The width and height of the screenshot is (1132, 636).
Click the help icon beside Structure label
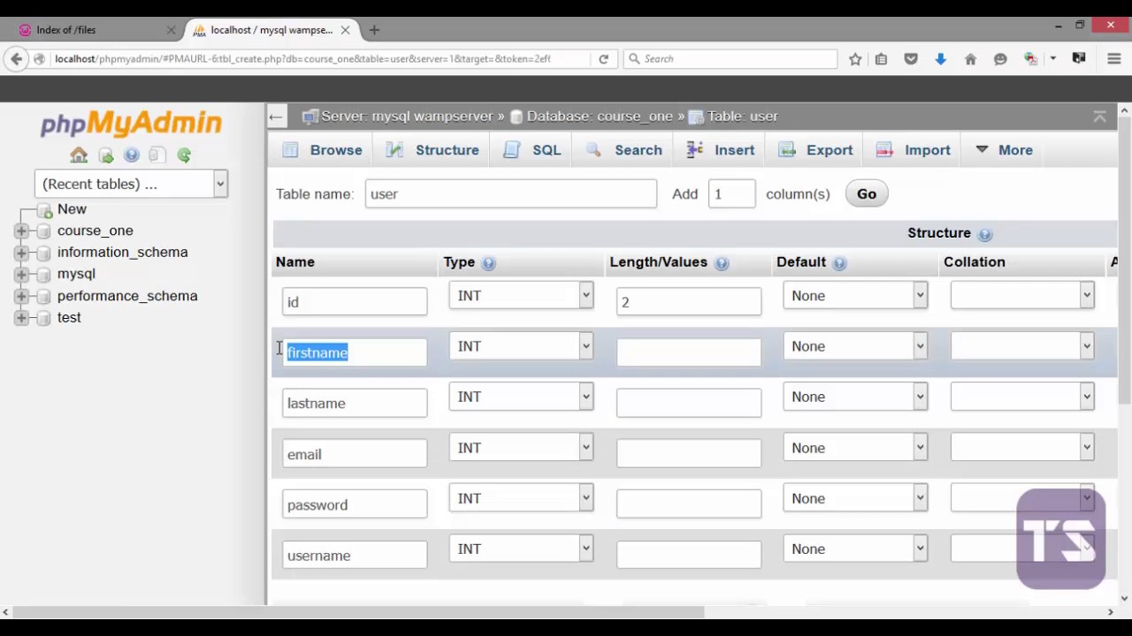(984, 233)
